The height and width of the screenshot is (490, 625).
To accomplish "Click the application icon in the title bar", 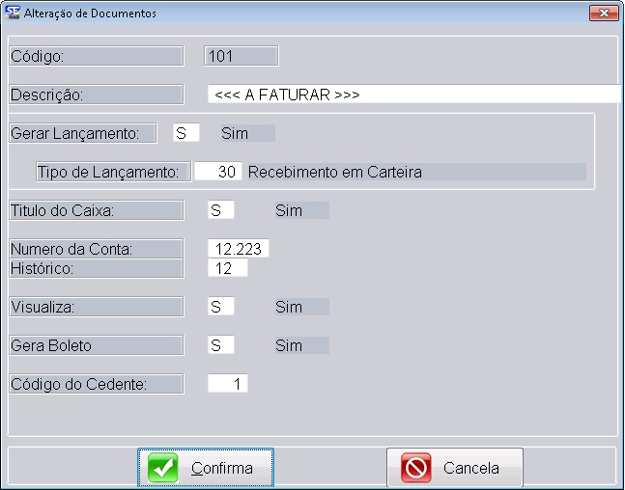I will click(x=13, y=14).
